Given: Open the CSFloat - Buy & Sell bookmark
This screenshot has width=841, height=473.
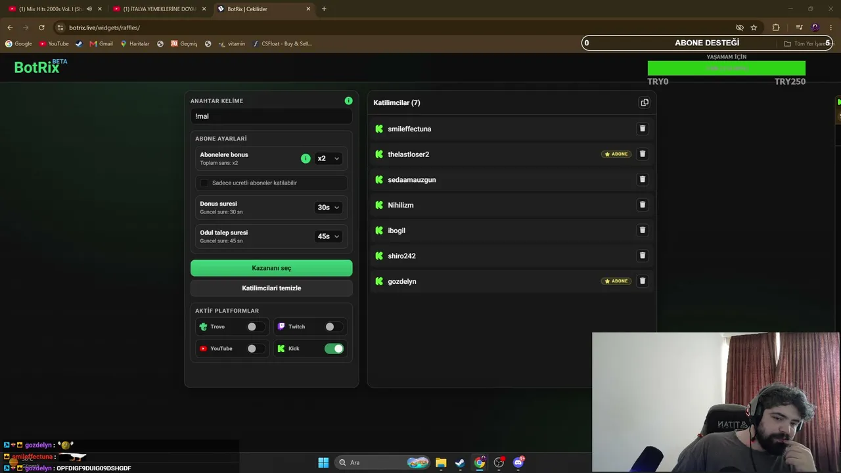Looking at the screenshot, I should [283, 44].
